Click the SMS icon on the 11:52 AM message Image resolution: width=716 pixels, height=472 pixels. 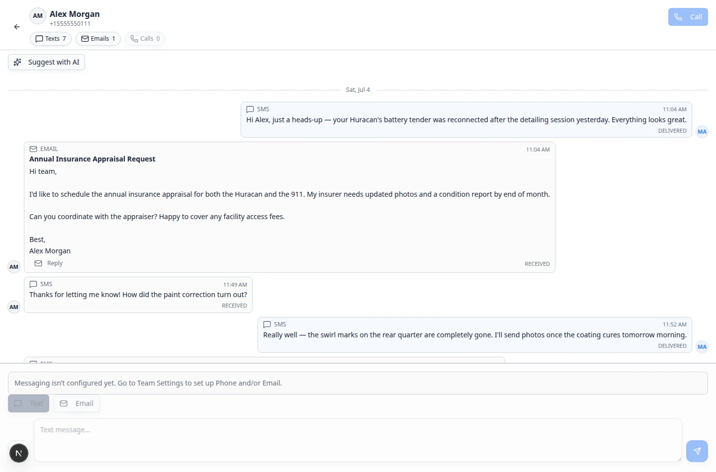point(267,324)
